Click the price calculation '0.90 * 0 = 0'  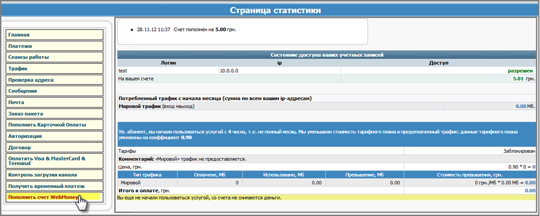522,167
